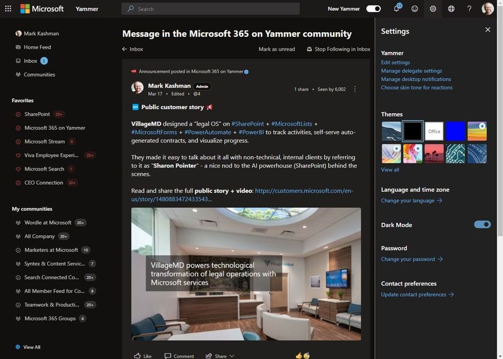
Task: Select the Office theme swatch
Action: click(434, 131)
